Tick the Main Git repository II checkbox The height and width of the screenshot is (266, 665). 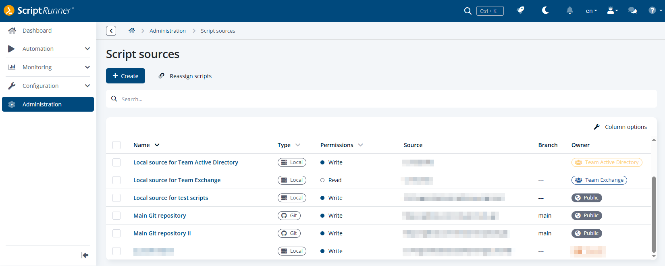[116, 233]
